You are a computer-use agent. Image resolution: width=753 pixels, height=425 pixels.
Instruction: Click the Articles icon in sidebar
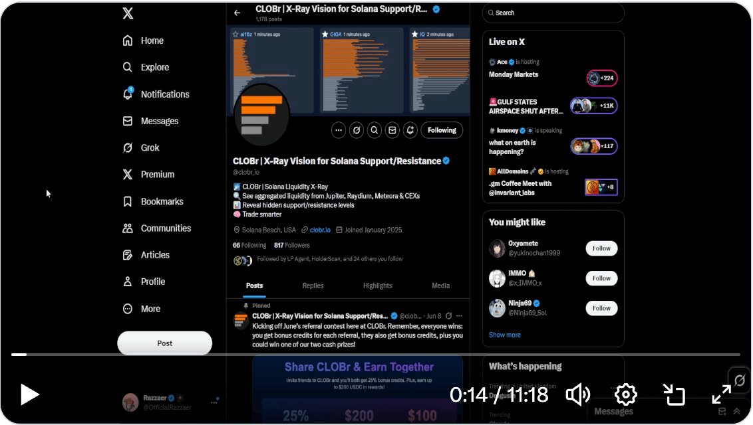127,255
